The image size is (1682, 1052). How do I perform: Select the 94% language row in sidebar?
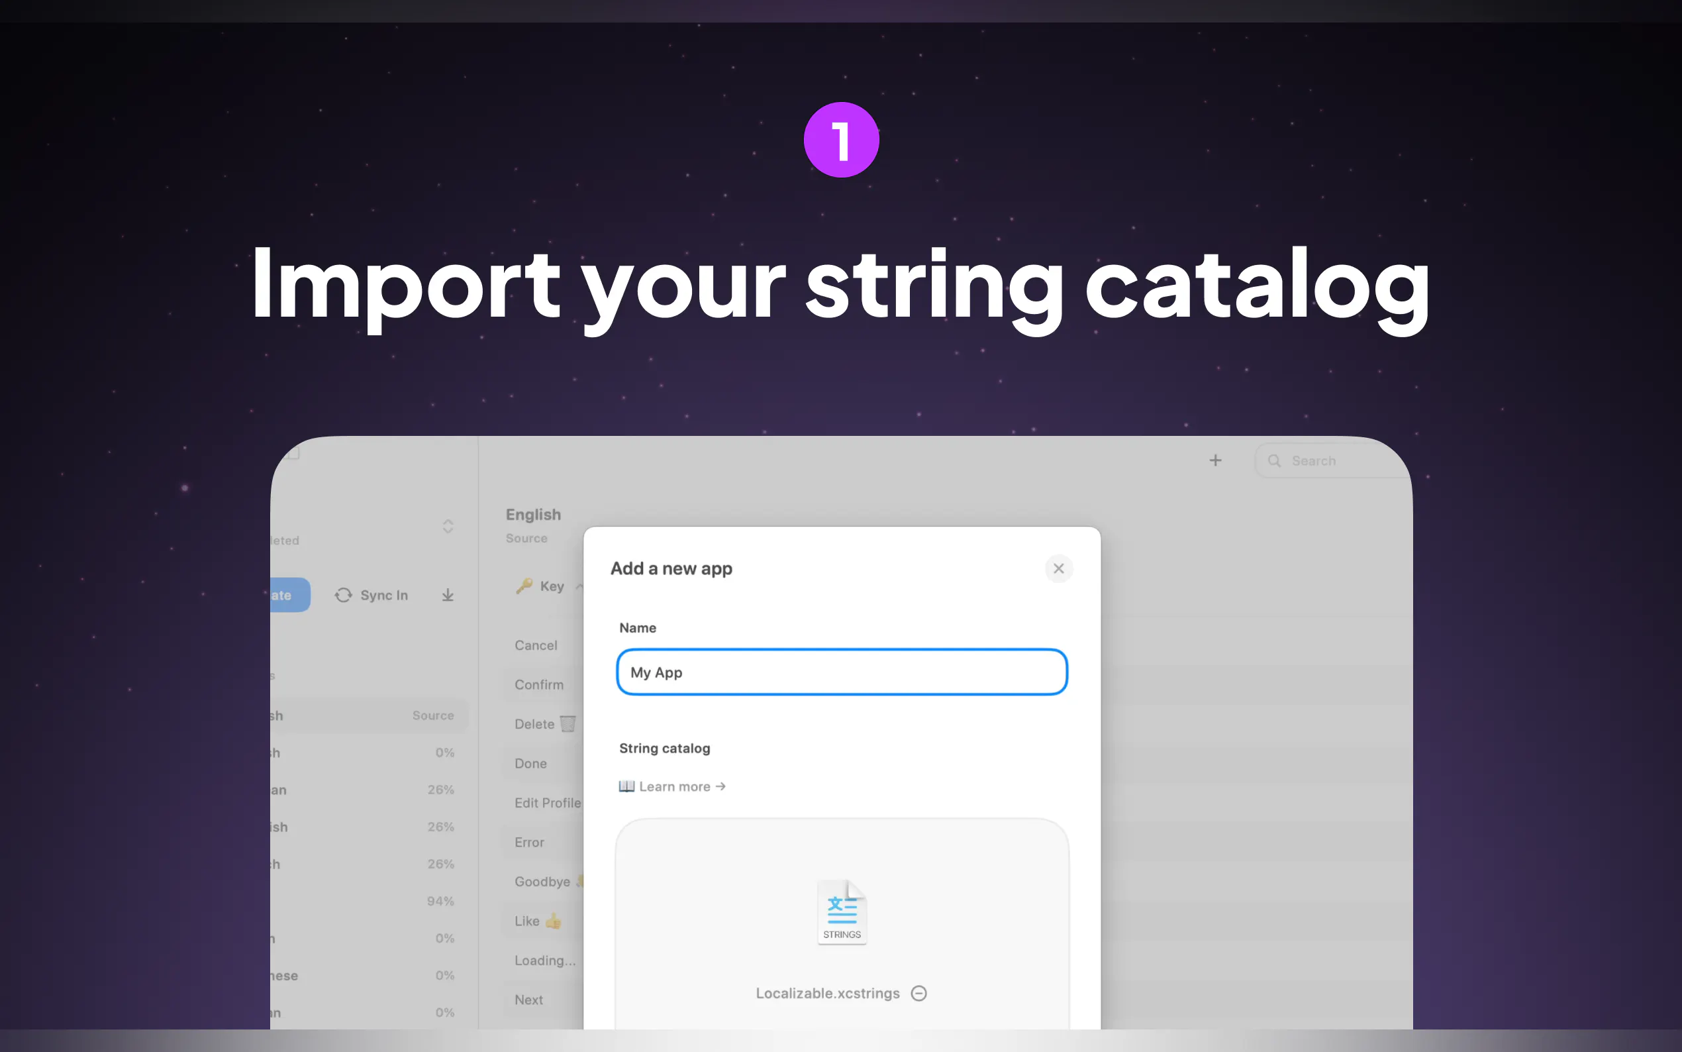[370, 901]
